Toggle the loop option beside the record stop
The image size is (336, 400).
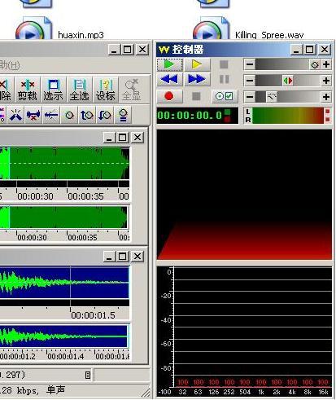pos(225,96)
